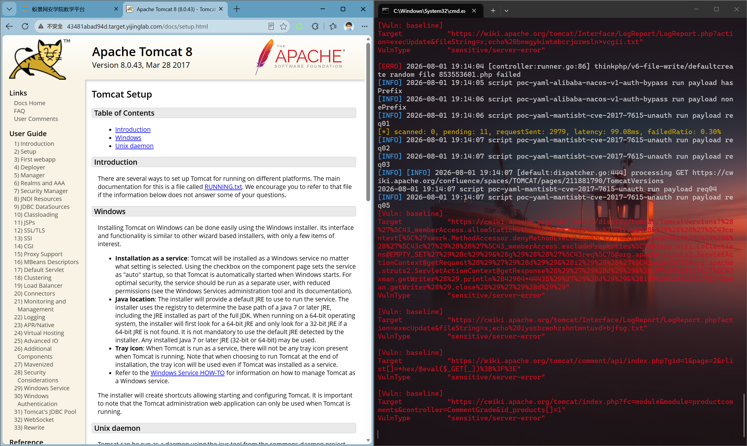Screen dimensions: 747x446
Task: Click the cmd.exe tab icon
Action: 385,11
